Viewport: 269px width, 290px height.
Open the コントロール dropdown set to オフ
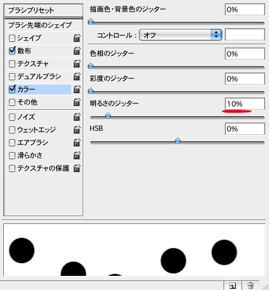[x=181, y=35]
